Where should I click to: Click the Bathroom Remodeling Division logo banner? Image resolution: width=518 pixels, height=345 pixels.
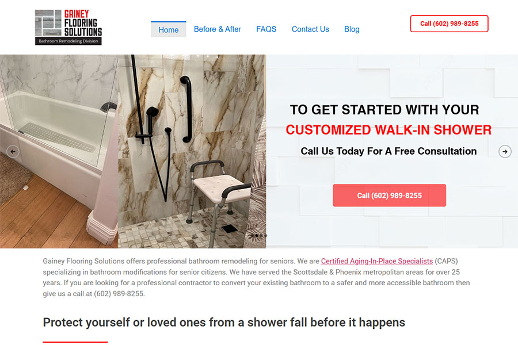[x=68, y=41]
